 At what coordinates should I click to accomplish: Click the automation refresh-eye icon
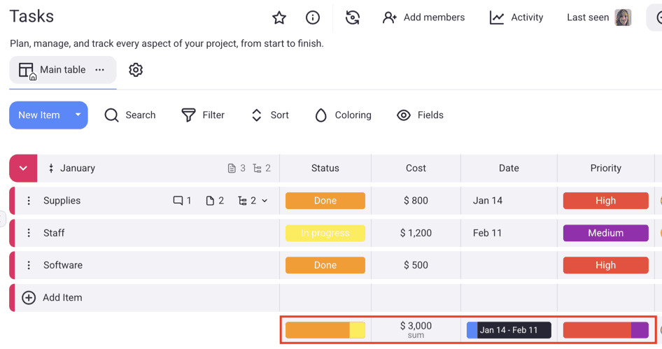[353, 17]
